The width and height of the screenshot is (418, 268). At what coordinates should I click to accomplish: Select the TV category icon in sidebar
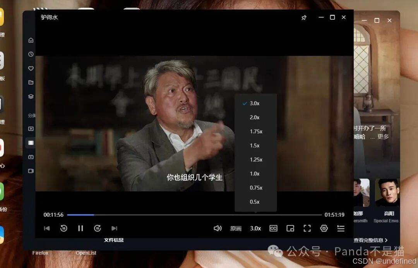(31, 157)
